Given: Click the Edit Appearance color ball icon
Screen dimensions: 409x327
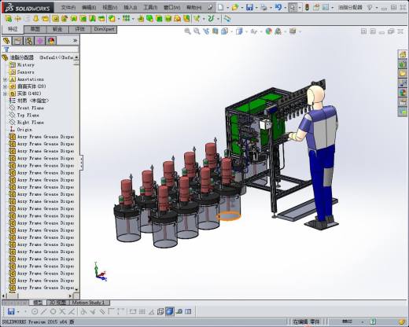Looking at the screenshot, I should point(268,31).
